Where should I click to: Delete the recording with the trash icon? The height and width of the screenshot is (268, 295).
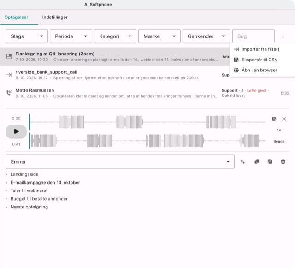[x=283, y=161]
